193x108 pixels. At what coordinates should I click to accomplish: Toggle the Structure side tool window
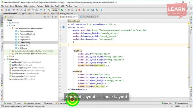tap(2, 34)
